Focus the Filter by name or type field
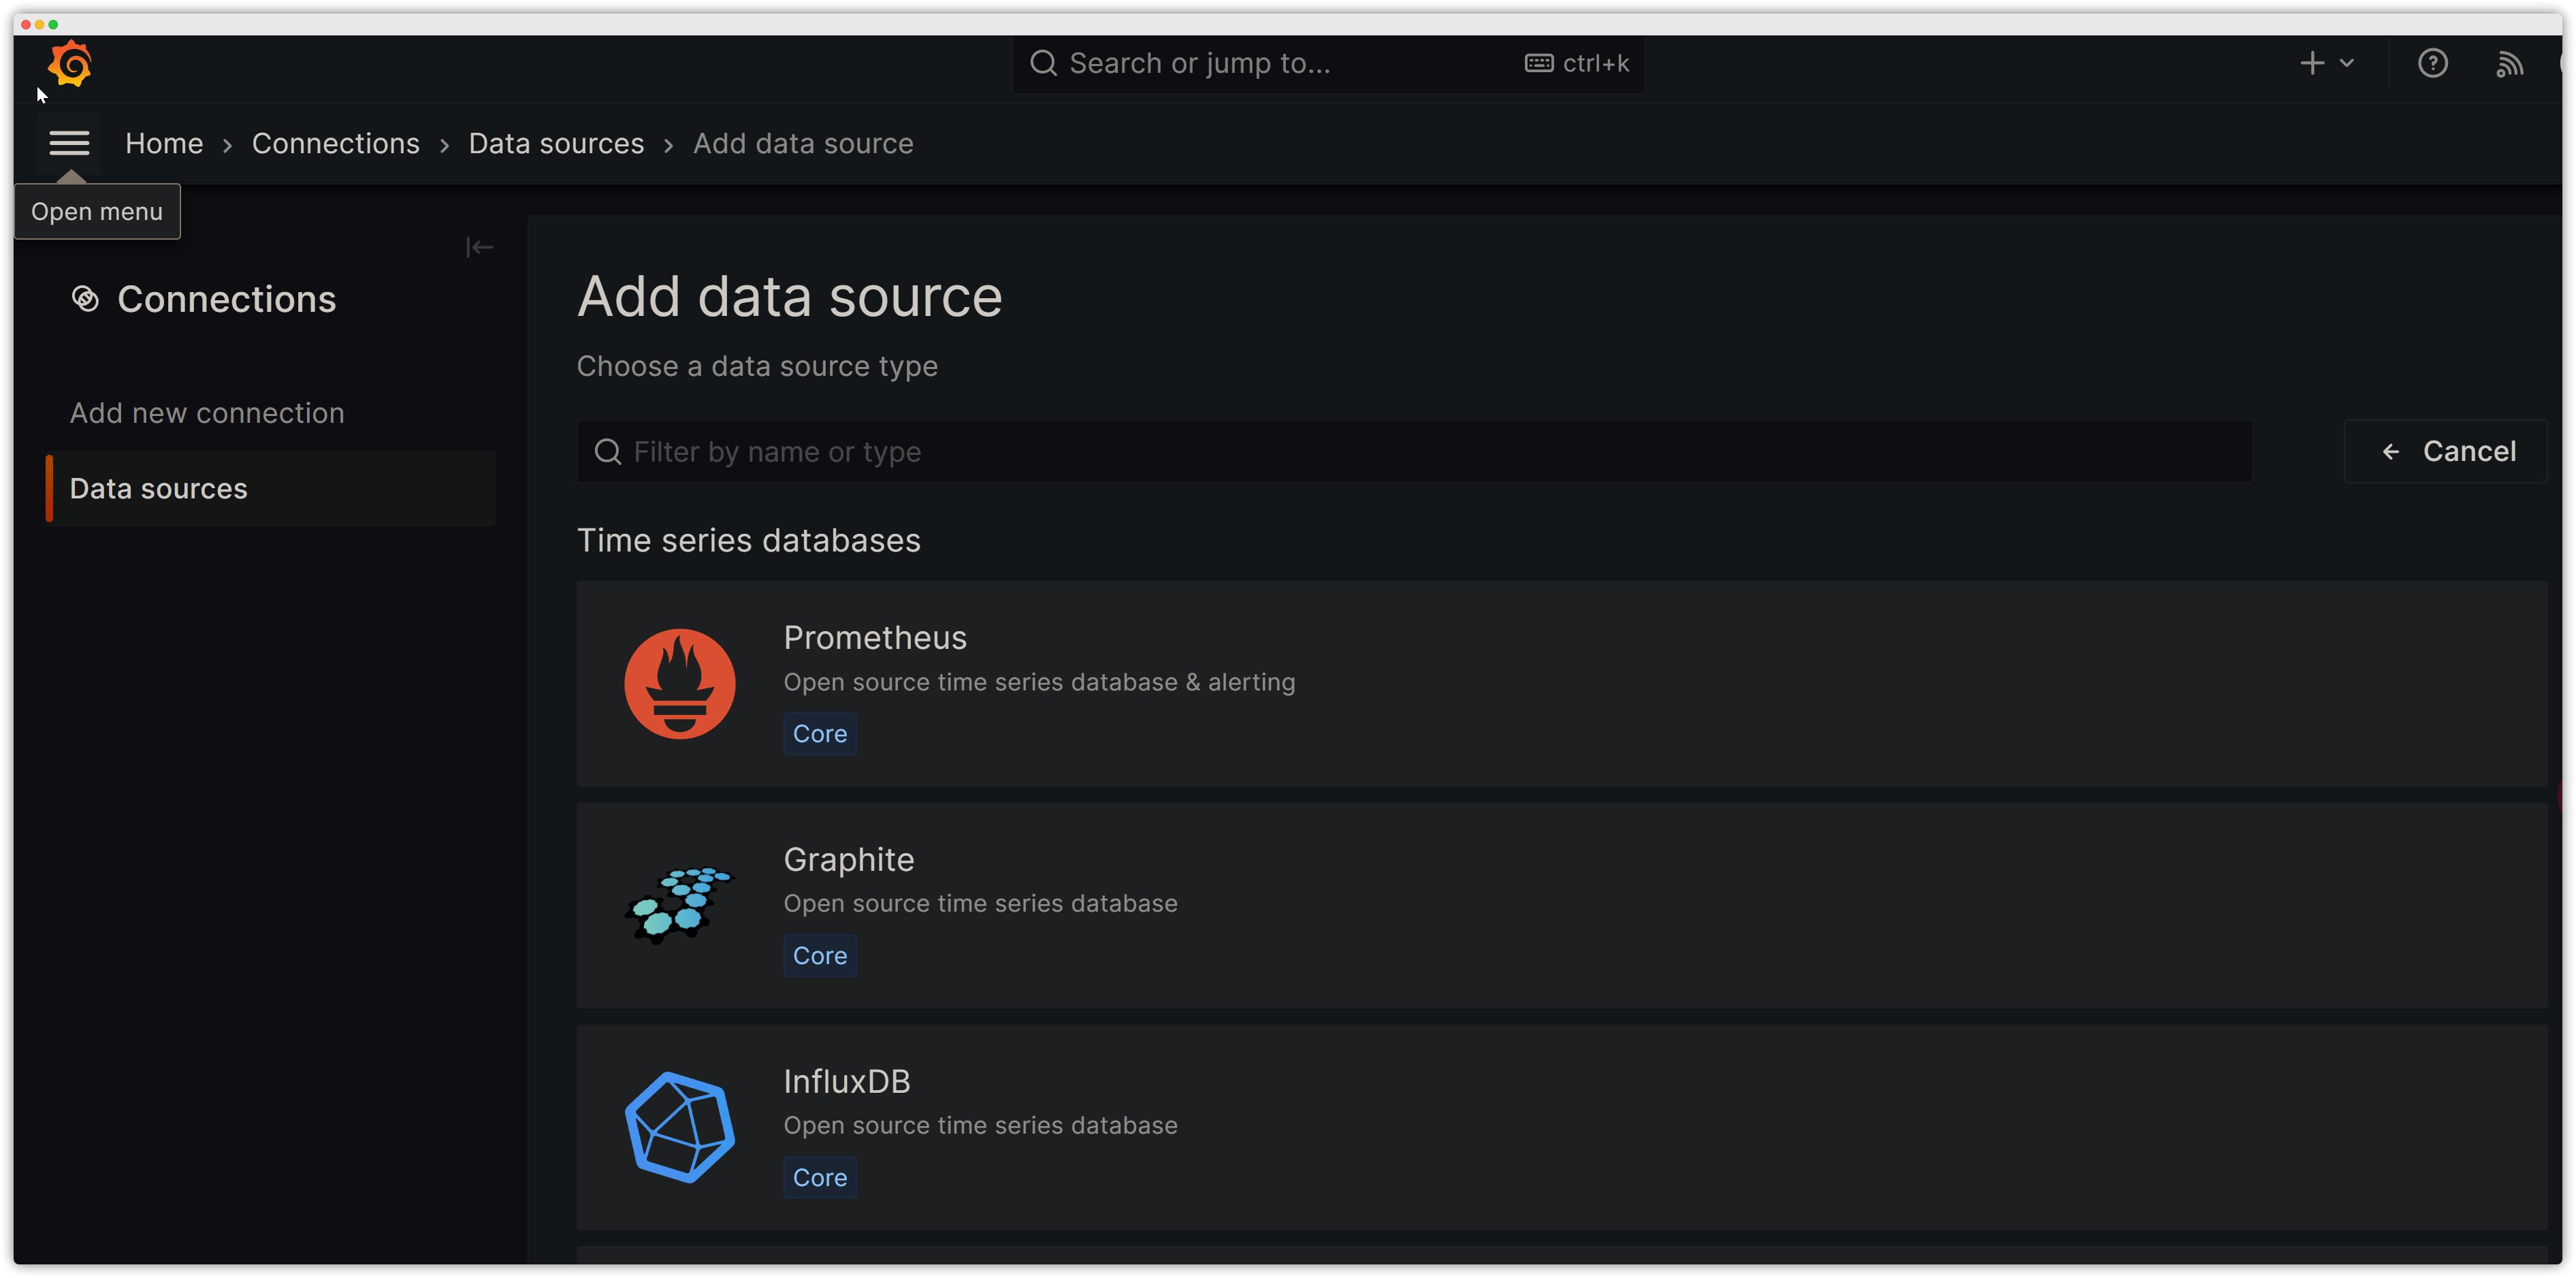The image size is (2576, 1278). pyautogui.click(x=1414, y=452)
